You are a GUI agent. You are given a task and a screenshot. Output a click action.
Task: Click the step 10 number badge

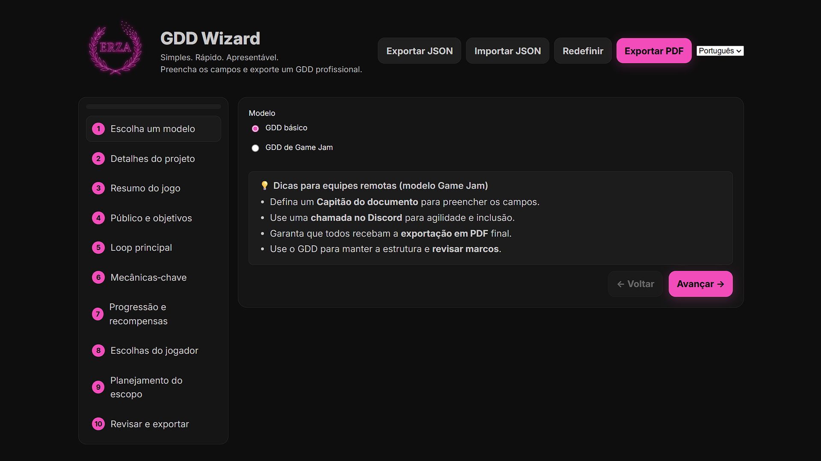(98, 424)
